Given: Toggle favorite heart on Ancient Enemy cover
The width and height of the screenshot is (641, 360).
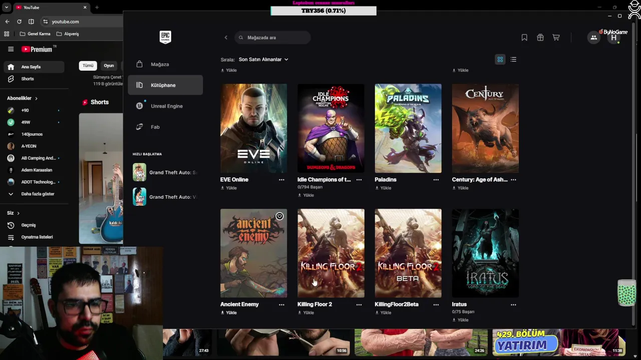Looking at the screenshot, I should pos(279,216).
